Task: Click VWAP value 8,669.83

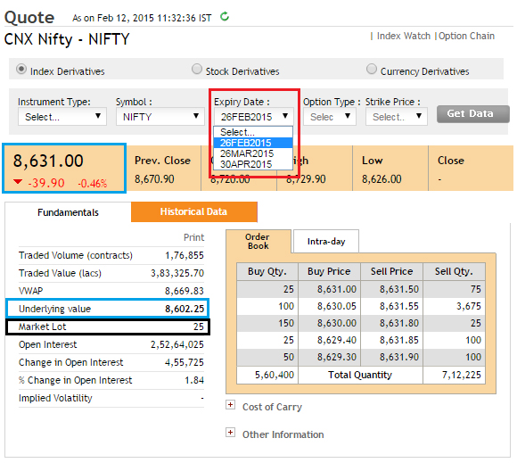Action: pos(185,291)
